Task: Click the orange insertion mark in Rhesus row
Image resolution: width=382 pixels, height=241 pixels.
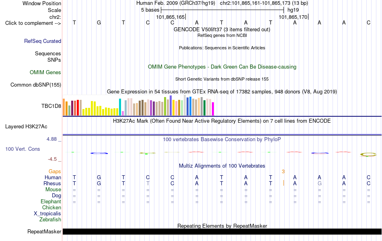Action: (283, 183)
